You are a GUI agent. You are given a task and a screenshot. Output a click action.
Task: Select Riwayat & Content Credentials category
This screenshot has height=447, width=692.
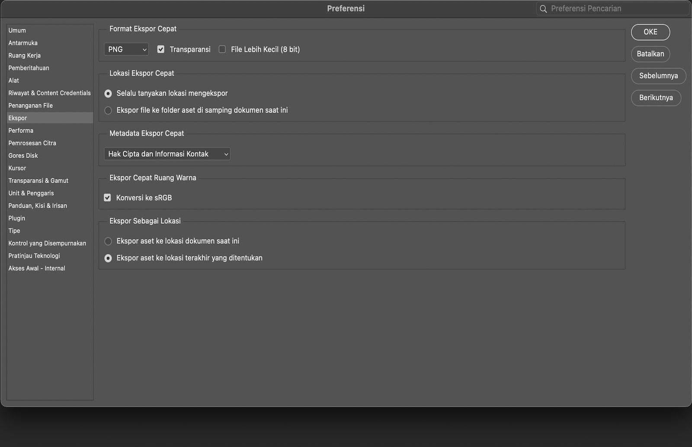pos(49,93)
